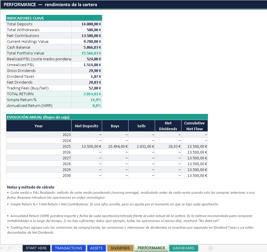Select the Annualized Return (XIRR) label
This screenshot has height=252, width=267.
point(39,105)
